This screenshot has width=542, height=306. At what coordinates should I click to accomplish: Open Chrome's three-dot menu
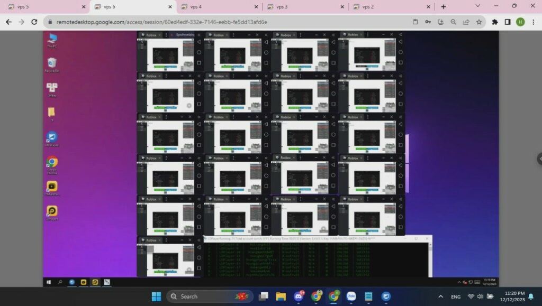(534, 22)
